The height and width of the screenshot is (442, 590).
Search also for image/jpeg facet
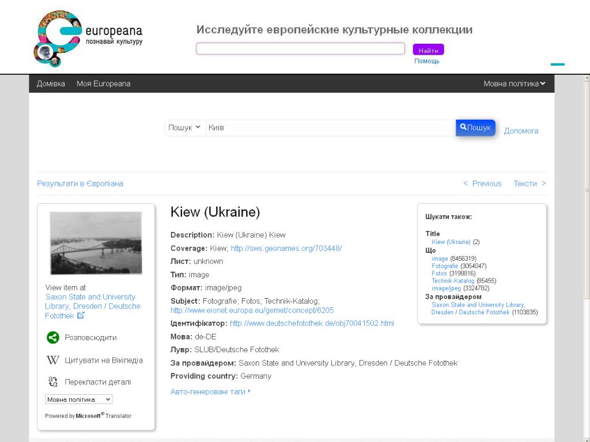click(447, 288)
